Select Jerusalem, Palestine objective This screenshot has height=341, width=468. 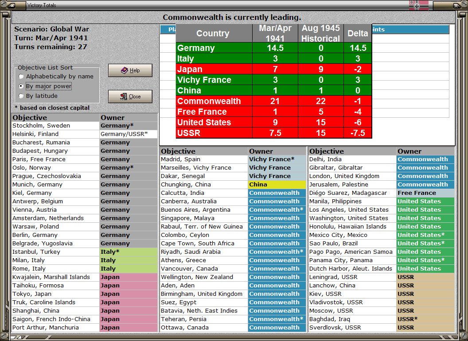352,184
